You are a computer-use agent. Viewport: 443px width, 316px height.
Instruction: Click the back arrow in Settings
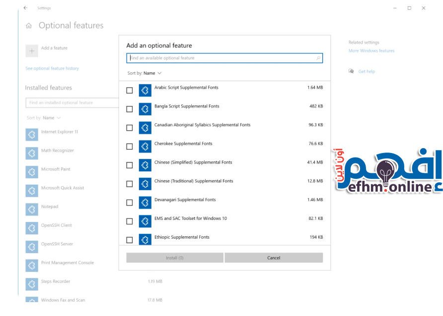(25, 8)
